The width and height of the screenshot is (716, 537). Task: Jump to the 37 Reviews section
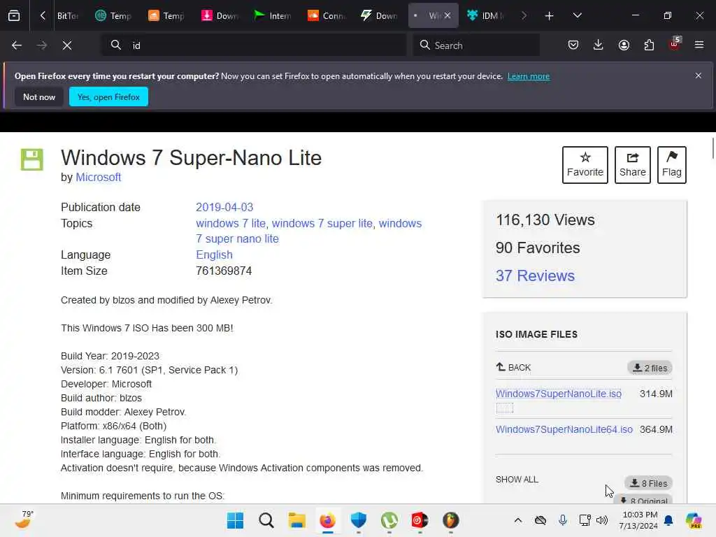[x=535, y=275]
